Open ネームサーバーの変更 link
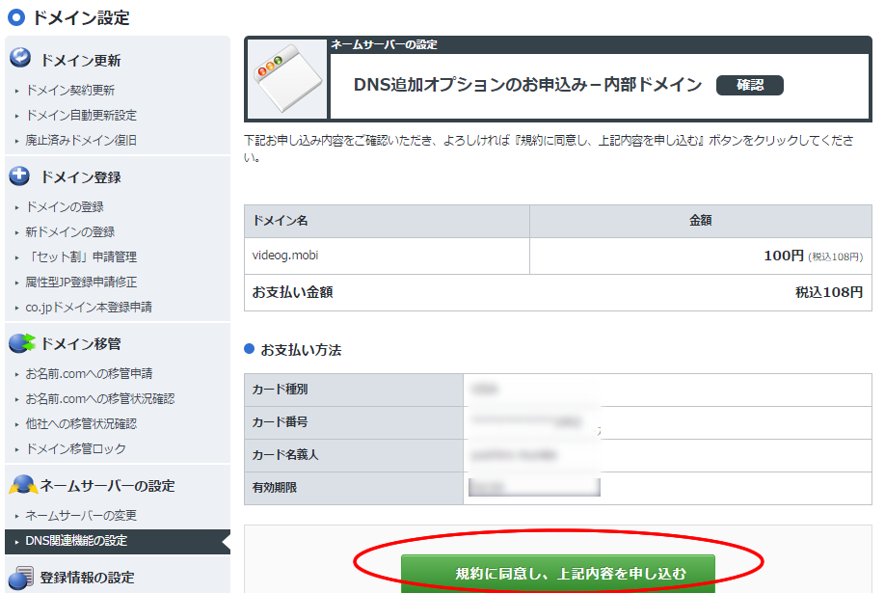 (81, 516)
